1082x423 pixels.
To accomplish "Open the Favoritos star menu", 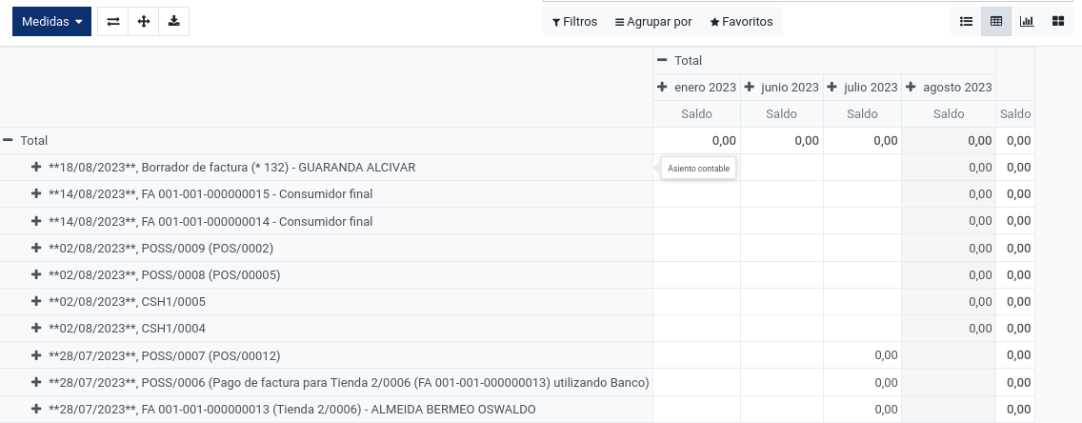I will [741, 21].
